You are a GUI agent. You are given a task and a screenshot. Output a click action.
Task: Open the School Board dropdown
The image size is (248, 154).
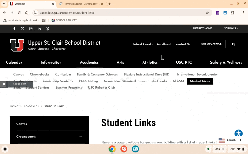[143, 44]
